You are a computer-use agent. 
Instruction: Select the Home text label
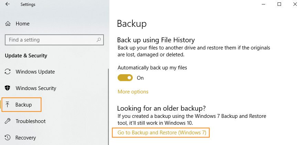[x=23, y=24]
